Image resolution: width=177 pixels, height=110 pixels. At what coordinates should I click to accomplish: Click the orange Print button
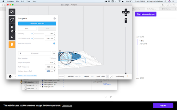pyautogui.click(x=12, y=45)
